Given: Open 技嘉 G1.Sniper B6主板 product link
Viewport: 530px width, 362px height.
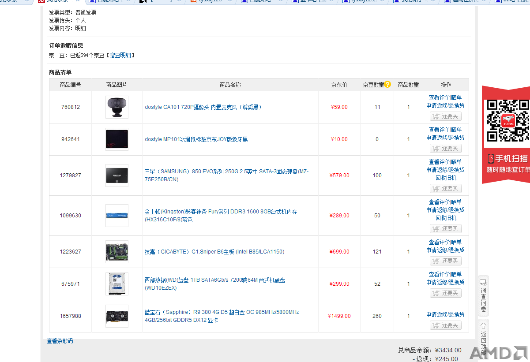Looking at the screenshot, I should click(214, 252).
